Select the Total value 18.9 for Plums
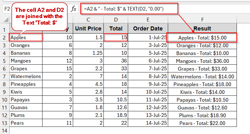This screenshot has height=134, width=250. point(116,115)
